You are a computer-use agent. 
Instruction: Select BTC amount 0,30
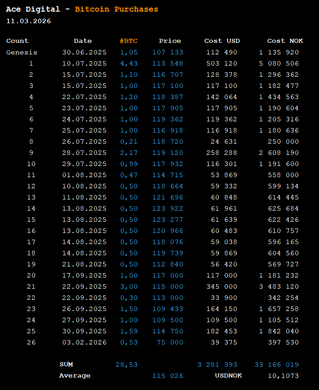[129, 298]
